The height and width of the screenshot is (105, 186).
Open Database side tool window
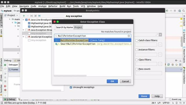click(184, 36)
